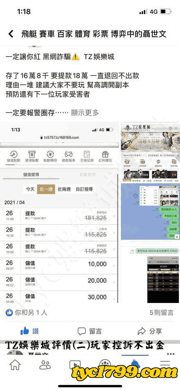This screenshot has width=180, height=391.
Task: Select the 儲值提領 tab in screenshot
Action: [x=31, y=175]
